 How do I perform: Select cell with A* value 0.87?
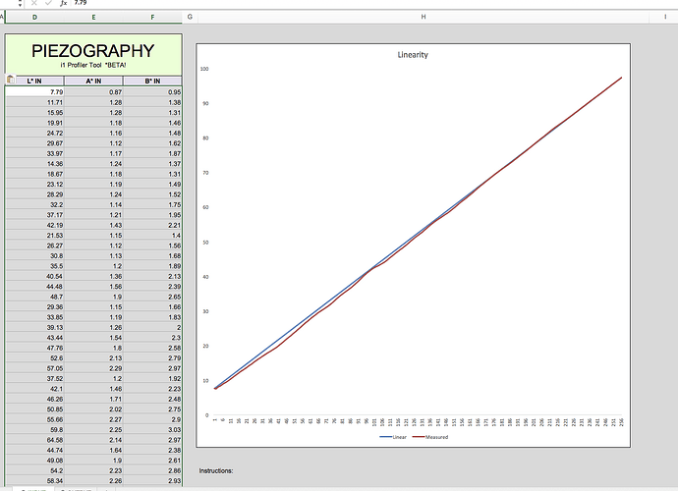93,92
